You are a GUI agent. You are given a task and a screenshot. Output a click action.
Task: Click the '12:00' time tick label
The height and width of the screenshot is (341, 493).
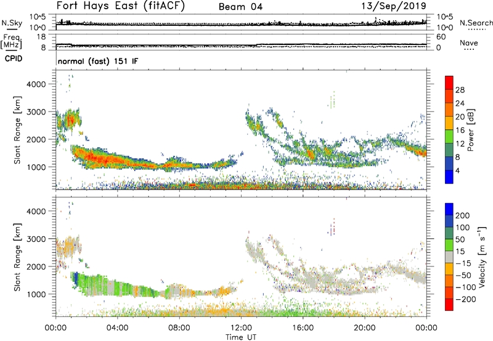(x=241, y=328)
